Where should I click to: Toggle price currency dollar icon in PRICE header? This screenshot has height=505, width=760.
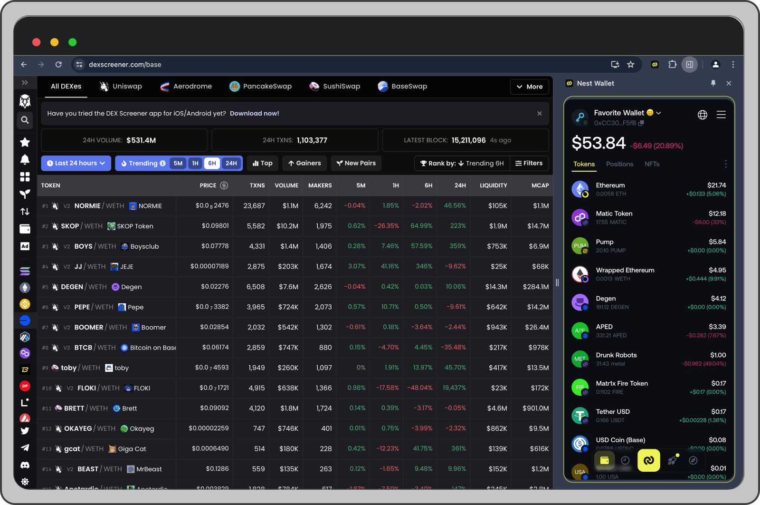(224, 185)
